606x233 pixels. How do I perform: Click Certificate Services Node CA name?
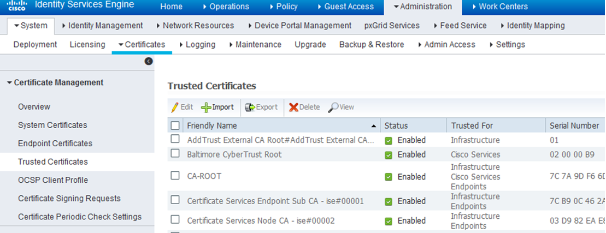[x=261, y=221]
